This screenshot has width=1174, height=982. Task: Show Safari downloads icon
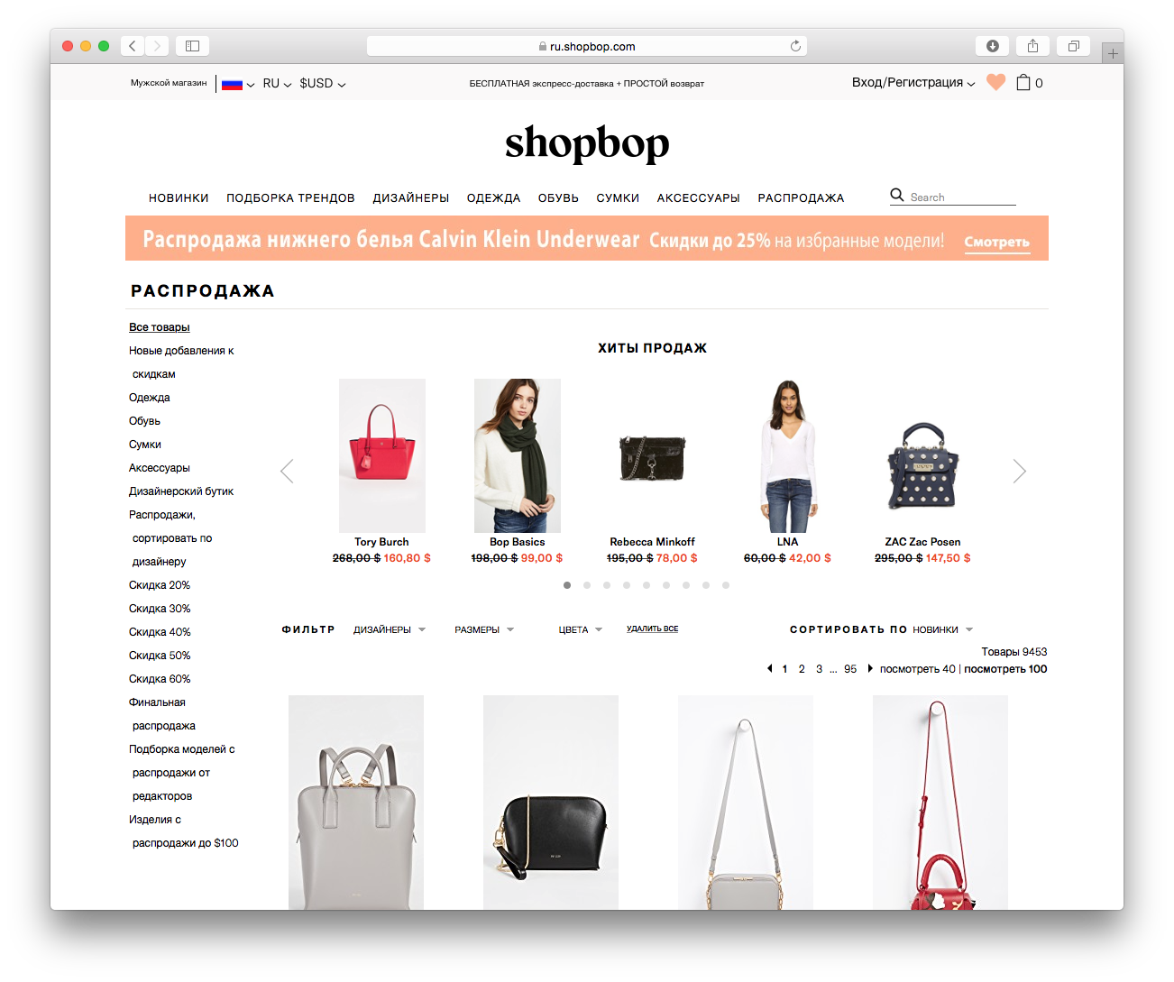[x=992, y=46]
